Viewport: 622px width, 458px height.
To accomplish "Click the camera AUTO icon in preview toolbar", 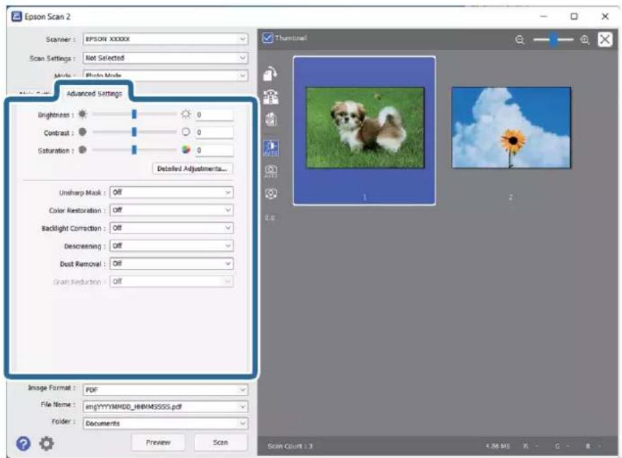I will coord(271,171).
